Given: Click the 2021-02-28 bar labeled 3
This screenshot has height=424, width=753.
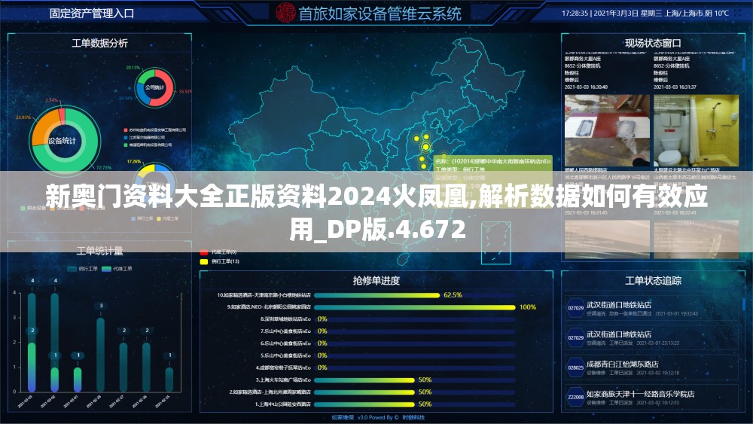Looking at the screenshot, I should click(100, 355).
